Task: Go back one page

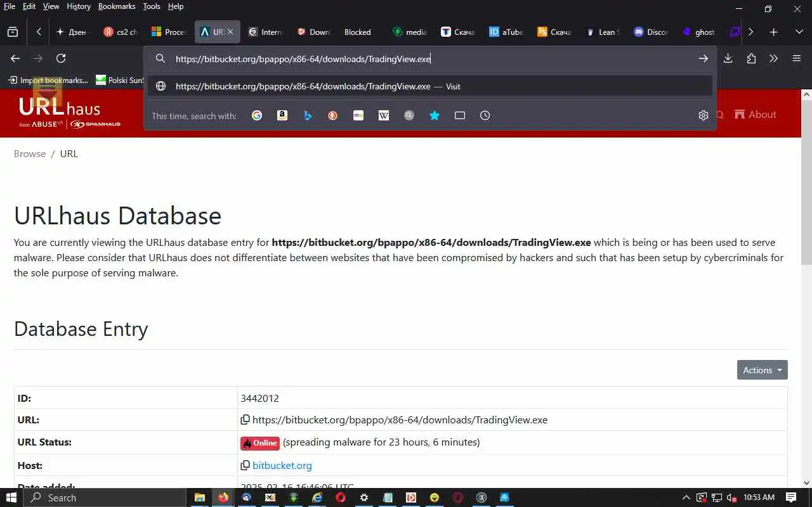Action: click(x=15, y=58)
